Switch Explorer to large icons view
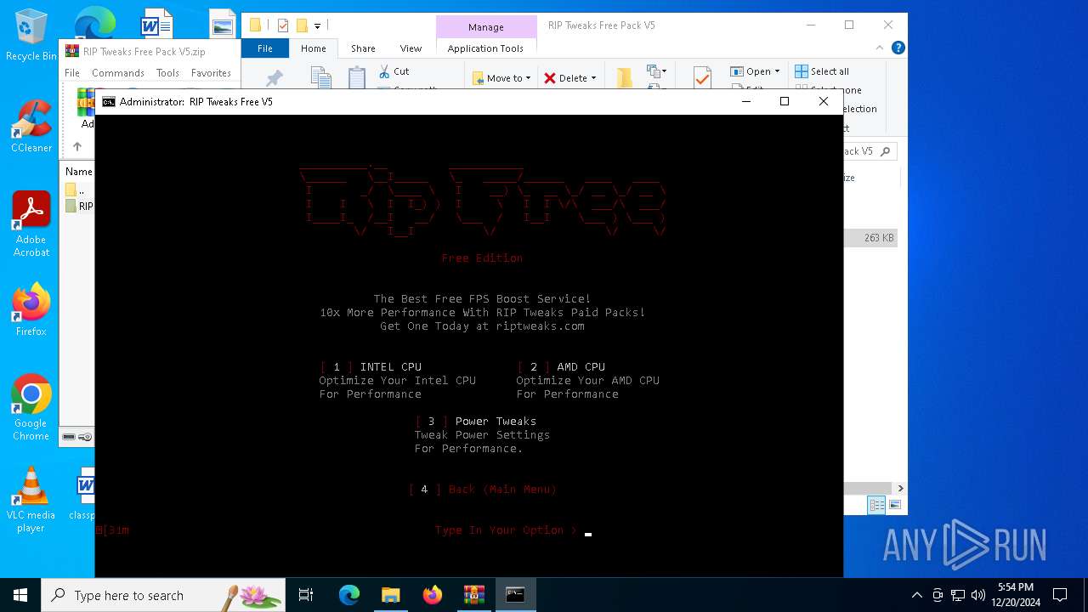 893,506
